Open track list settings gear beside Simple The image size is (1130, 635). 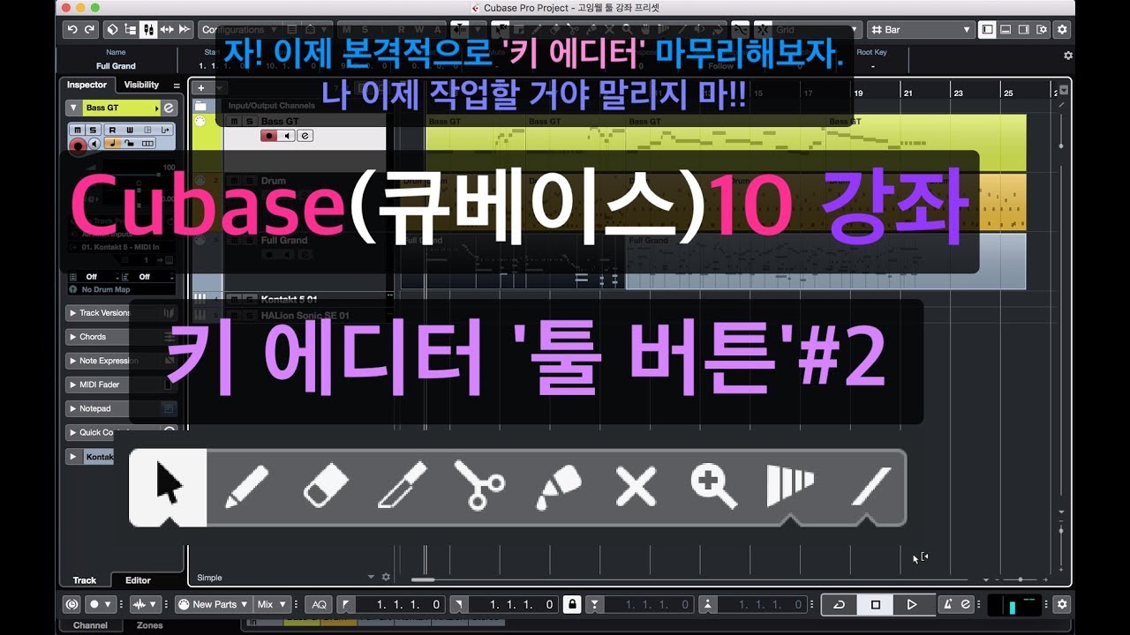click(386, 578)
